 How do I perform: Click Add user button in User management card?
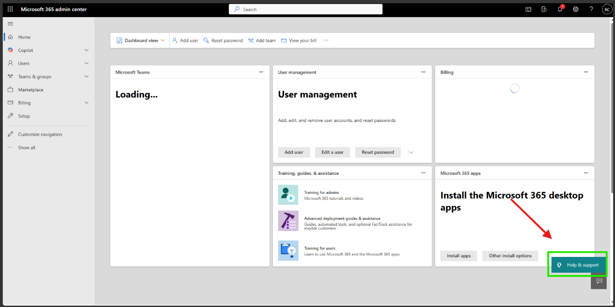pos(294,152)
